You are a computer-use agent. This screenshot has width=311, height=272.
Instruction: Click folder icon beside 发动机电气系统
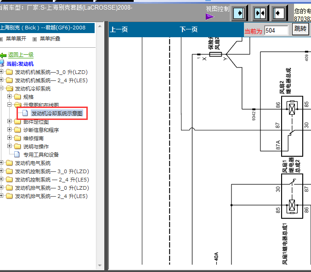pyautogui.click(x=9, y=163)
